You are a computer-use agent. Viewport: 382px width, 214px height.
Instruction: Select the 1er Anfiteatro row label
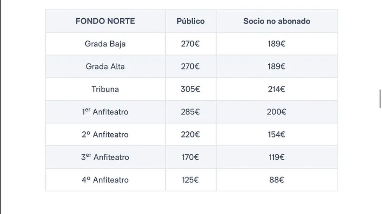105,112
